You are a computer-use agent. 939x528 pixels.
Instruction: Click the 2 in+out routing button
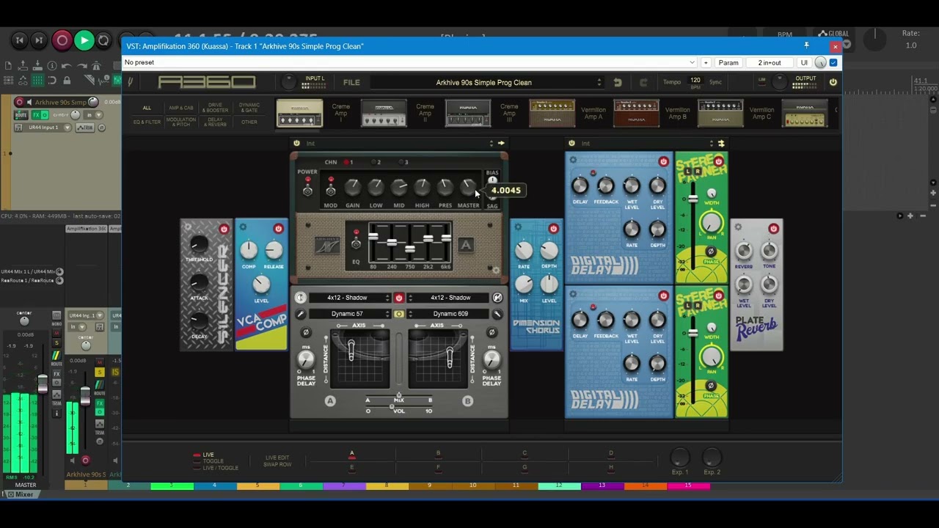click(x=770, y=62)
